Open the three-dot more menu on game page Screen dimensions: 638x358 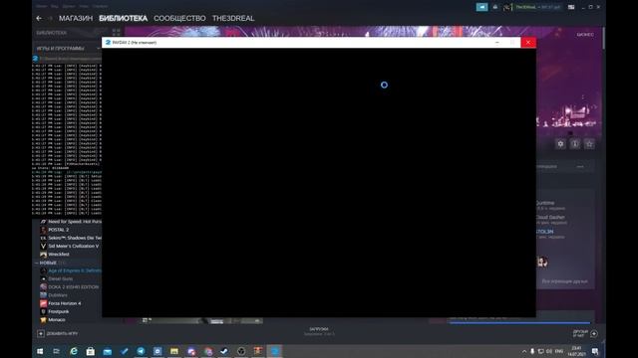pos(580,166)
